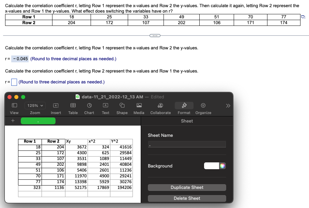Click the green maximize window button

[x=23, y=97]
